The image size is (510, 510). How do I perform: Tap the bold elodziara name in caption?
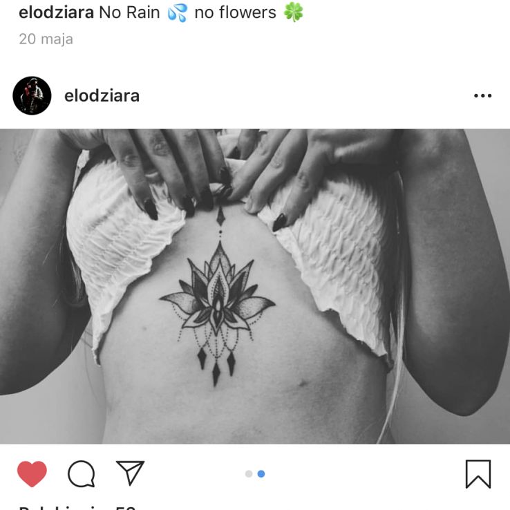(x=56, y=12)
